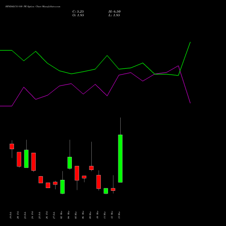The image size is (226, 226).
Task: Click the 20 Feb date label
Action: [18, 215]
